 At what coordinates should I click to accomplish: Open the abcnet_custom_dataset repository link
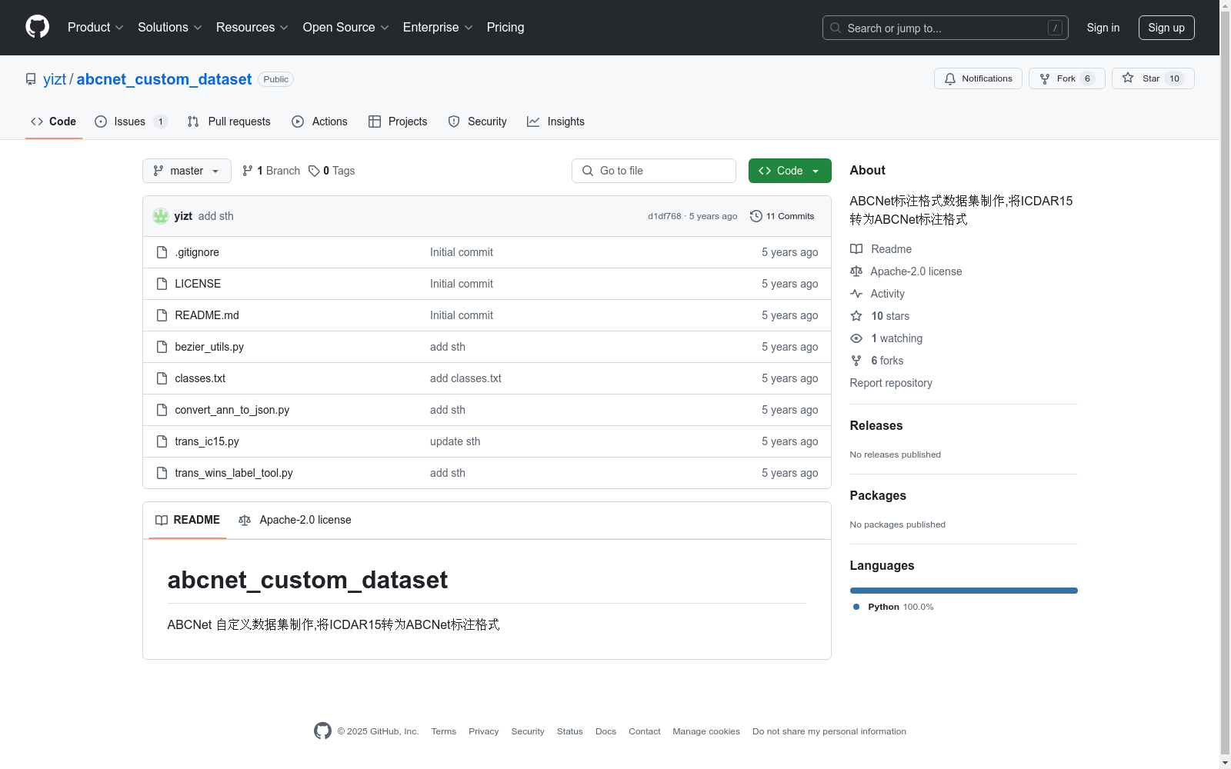pos(164,79)
